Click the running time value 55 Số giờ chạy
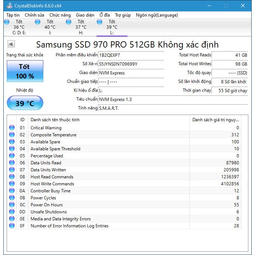Viewport: 255px width, 255px height. pyautogui.click(x=230, y=90)
